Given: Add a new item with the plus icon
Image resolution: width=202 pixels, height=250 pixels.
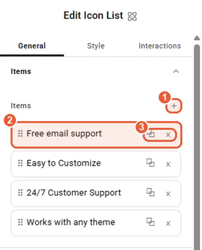Looking at the screenshot, I should coord(174,106).
